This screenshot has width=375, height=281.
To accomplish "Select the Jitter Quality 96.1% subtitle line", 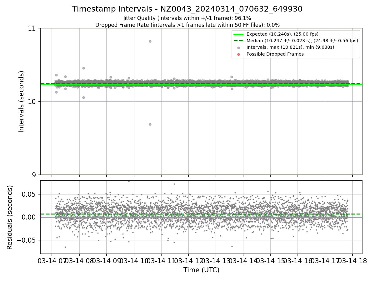I will [187, 18].
